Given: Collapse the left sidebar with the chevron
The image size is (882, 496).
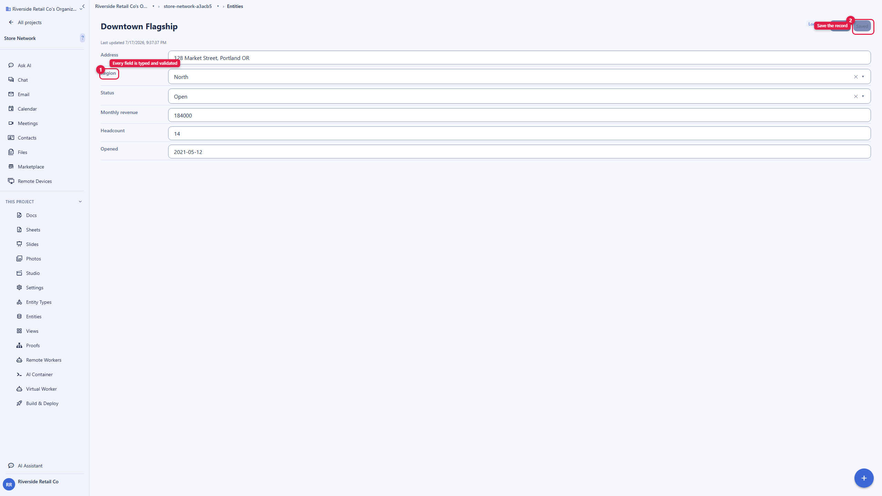Looking at the screenshot, I should [83, 6].
